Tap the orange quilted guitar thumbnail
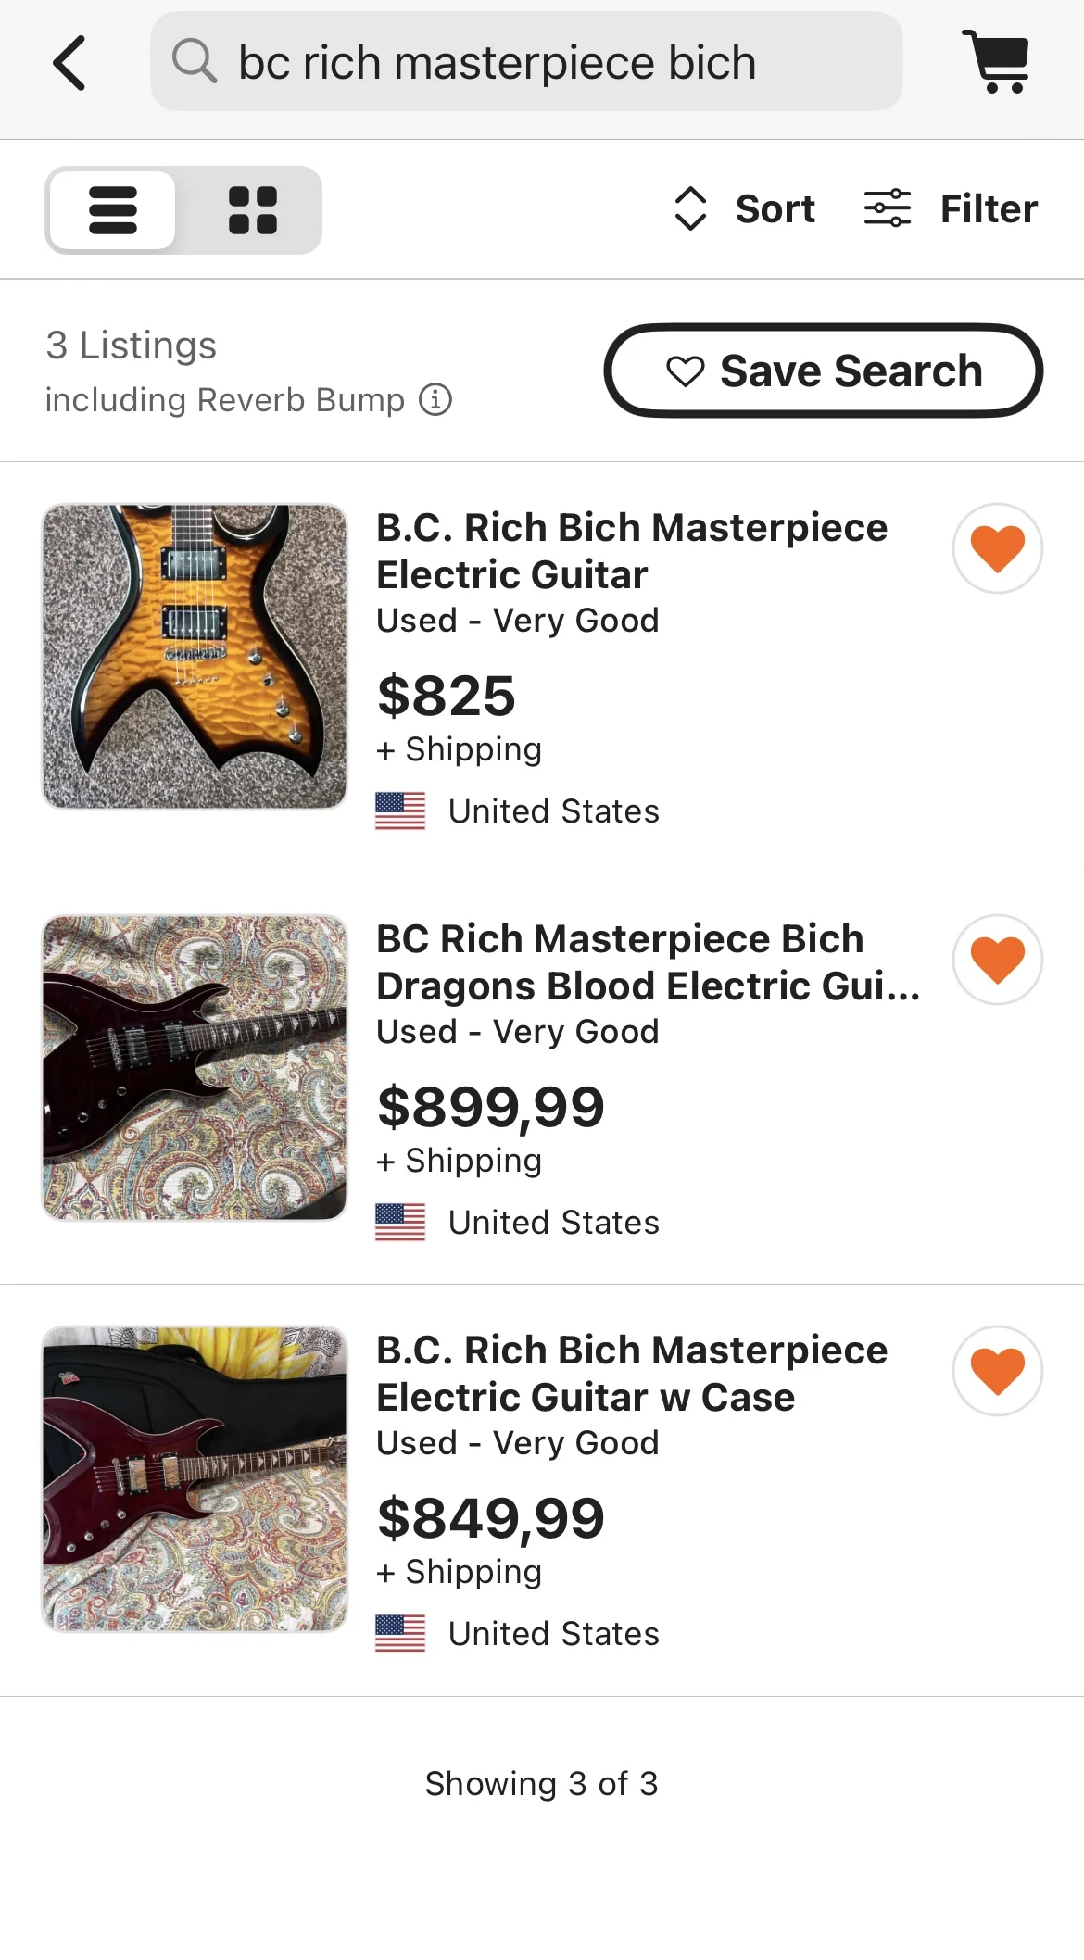The width and height of the screenshot is (1084, 1960). (x=195, y=657)
